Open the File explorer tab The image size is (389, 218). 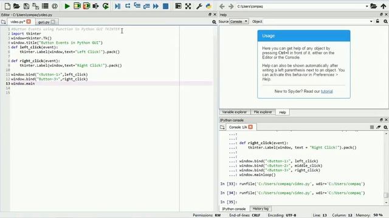(x=263, y=112)
